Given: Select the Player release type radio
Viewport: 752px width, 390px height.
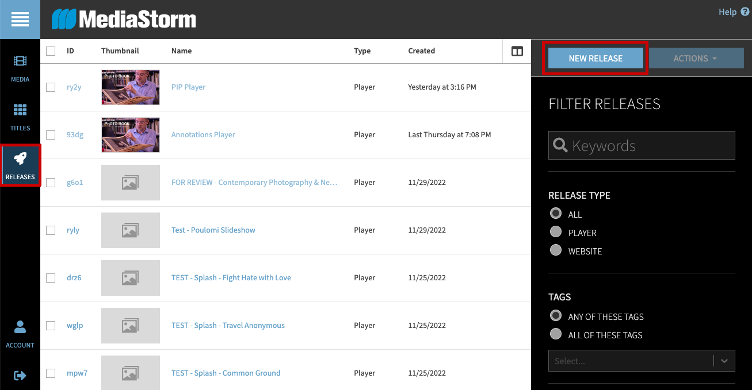Looking at the screenshot, I should pyautogui.click(x=556, y=232).
